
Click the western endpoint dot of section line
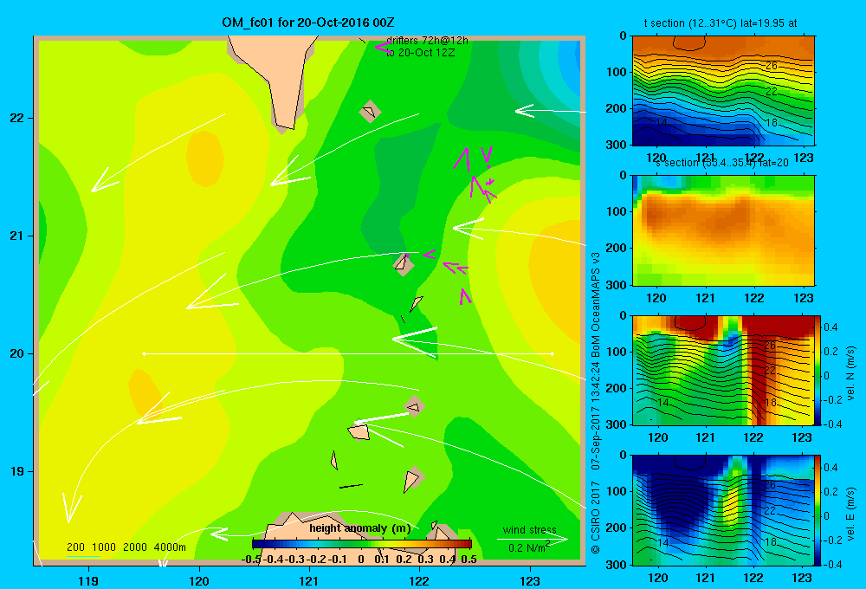(x=144, y=353)
